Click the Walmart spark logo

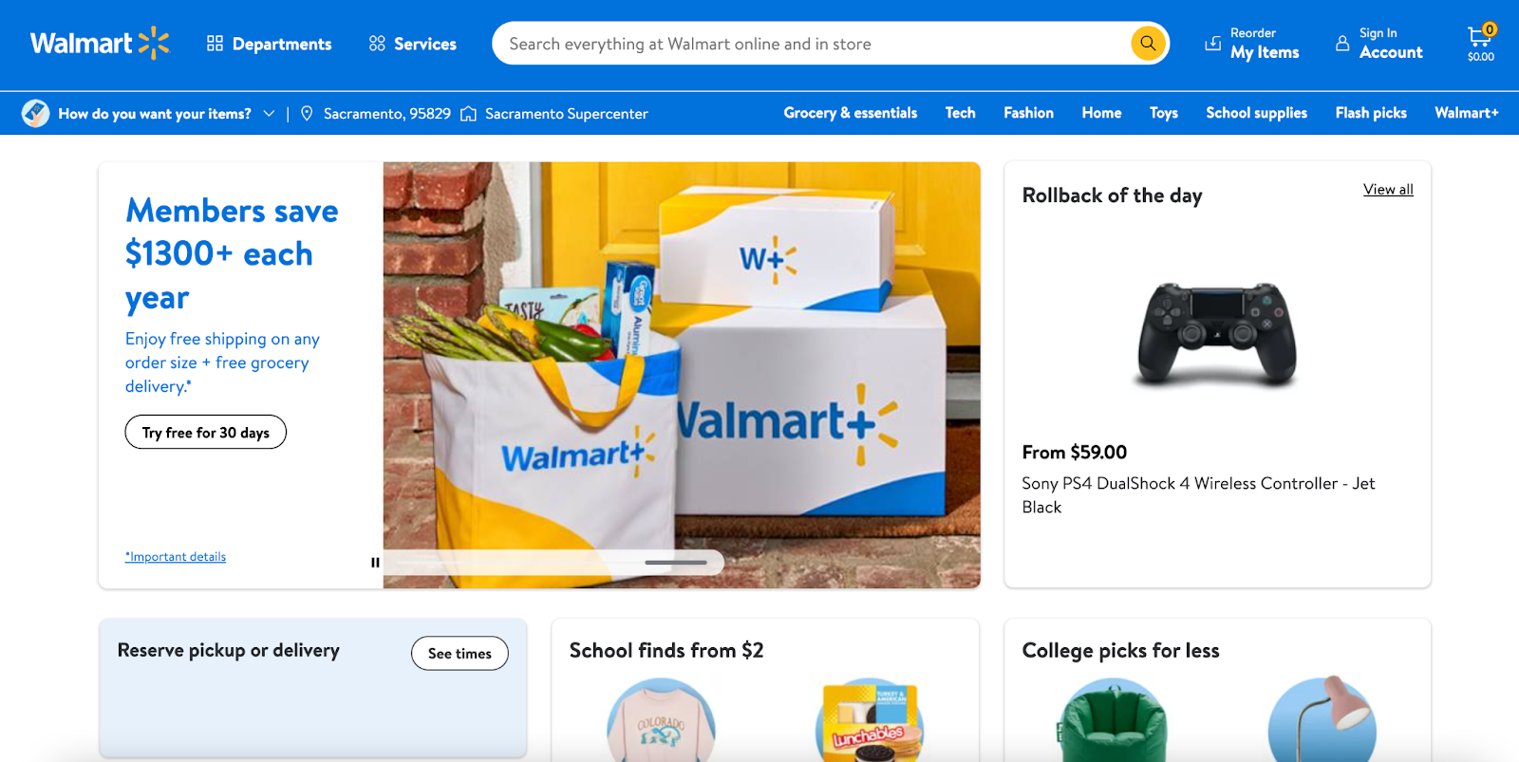154,43
